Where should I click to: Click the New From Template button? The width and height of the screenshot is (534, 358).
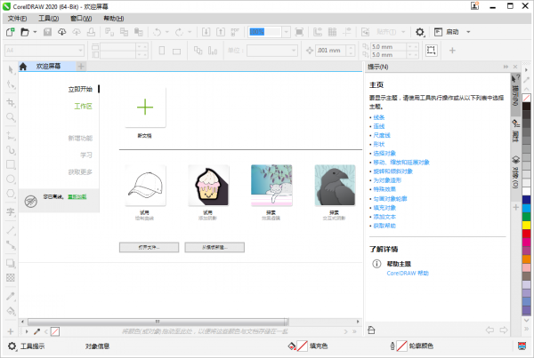(x=214, y=247)
